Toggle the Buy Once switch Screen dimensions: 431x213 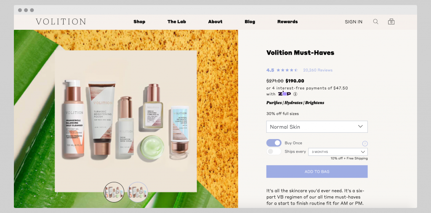point(274,143)
